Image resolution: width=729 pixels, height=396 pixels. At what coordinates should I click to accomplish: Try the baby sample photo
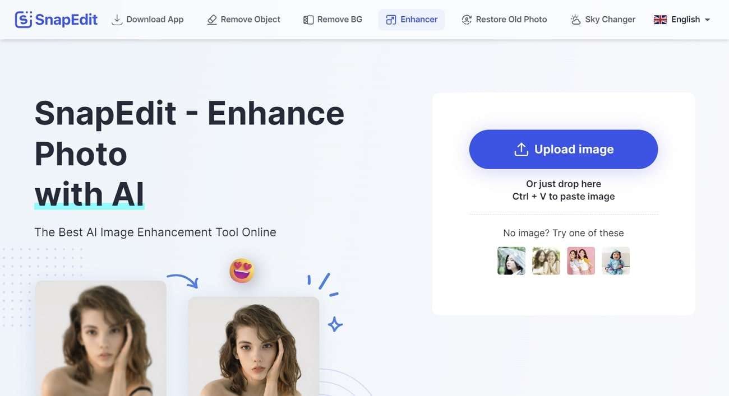[616, 261]
